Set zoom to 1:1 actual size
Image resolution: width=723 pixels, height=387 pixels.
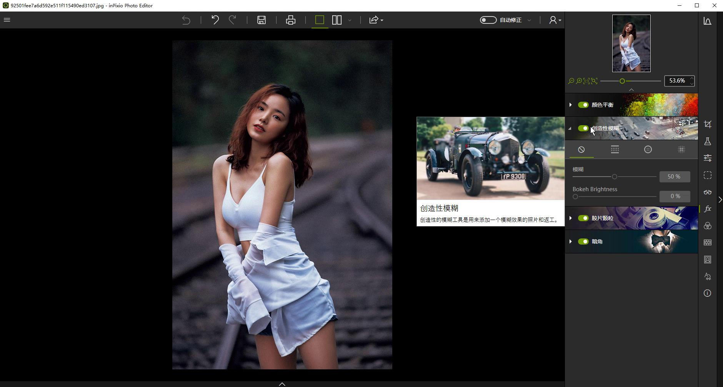coord(586,81)
